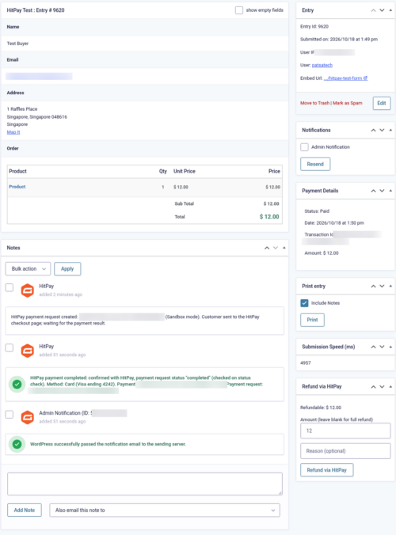Move the Payment Details panel down
The width and height of the screenshot is (396, 535).
tap(382, 191)
